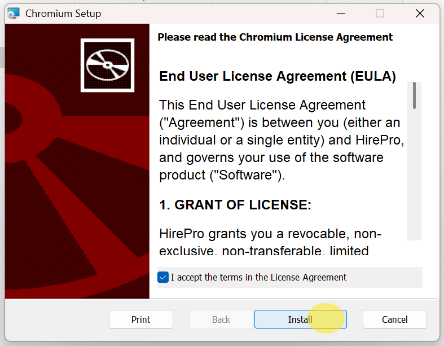The height and width of the screenshot is (346, 444).
Task: Cancel the Chromium setup
Action: (394, 319)
